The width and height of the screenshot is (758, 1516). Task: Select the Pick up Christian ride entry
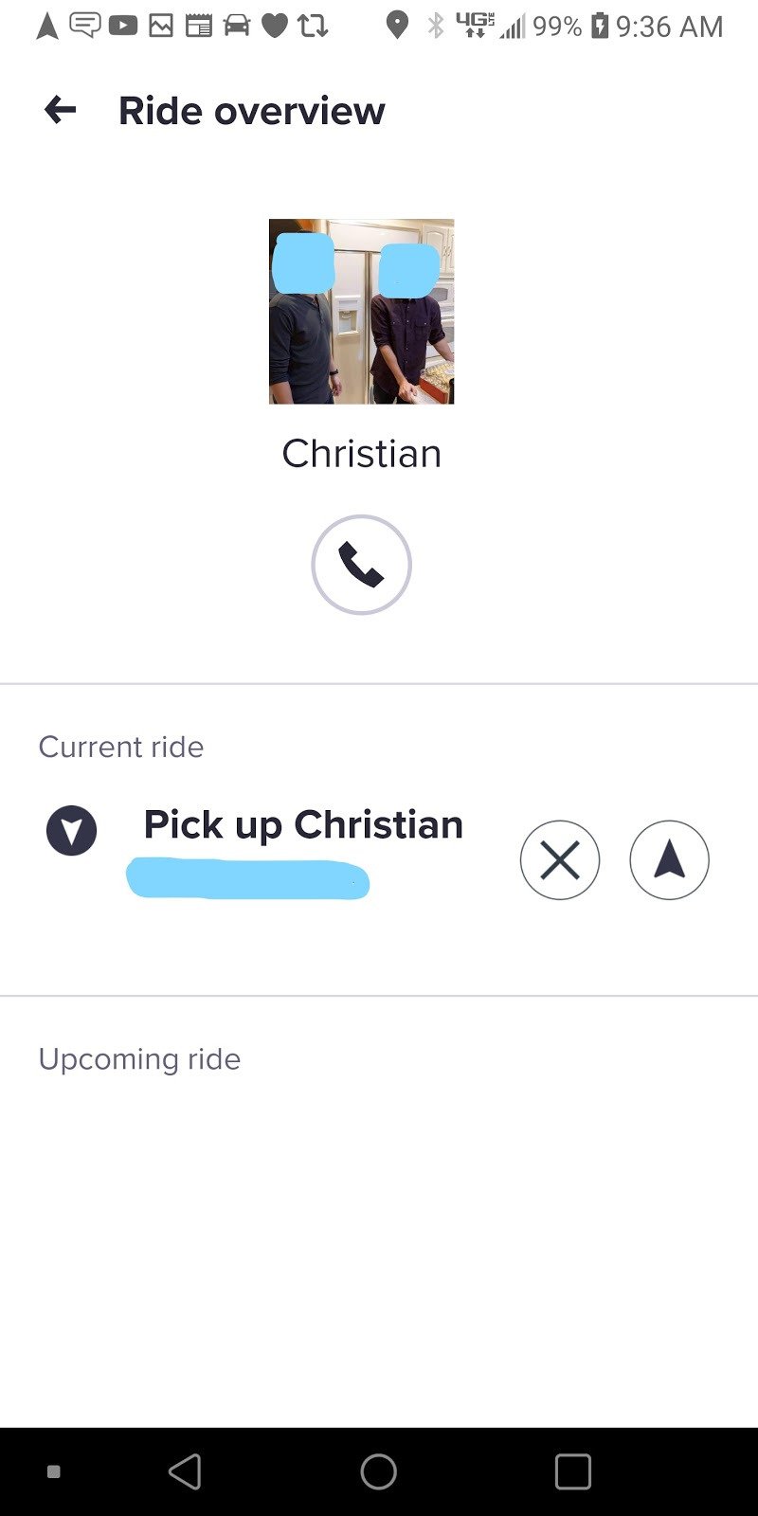(x=303, y=825)
